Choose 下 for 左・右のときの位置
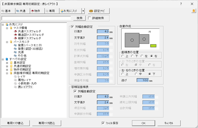198x128 pixels. [149, 74]
